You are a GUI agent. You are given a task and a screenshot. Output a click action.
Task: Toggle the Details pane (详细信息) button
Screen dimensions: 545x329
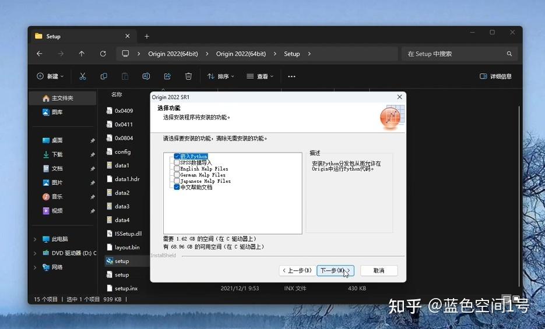point(495,76)
